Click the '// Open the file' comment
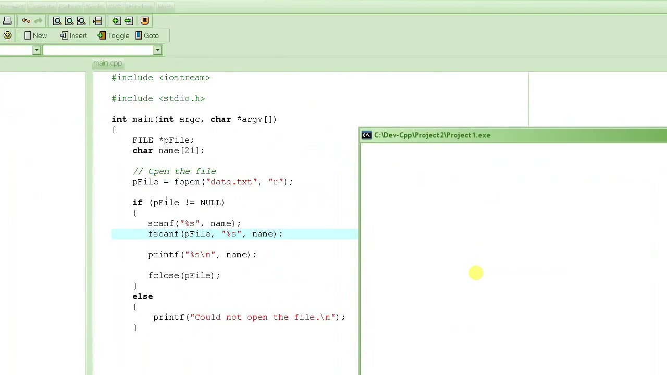 pos(174,171)
